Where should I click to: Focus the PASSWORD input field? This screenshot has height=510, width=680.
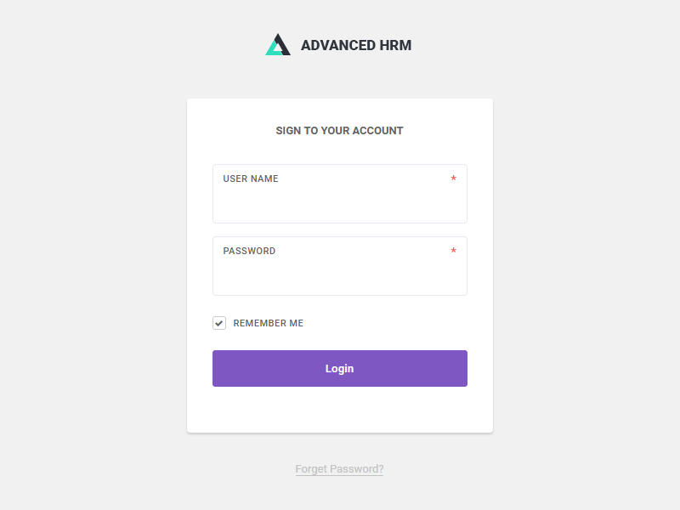click(x=339, y=272)
